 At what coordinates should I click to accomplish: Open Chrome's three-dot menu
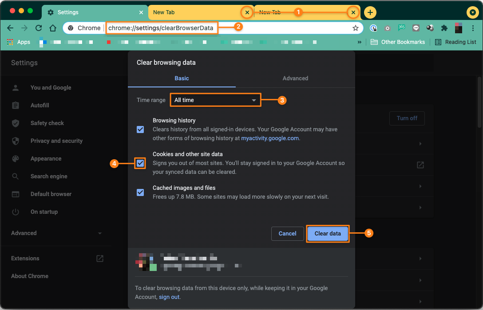[x=473, y=28]
